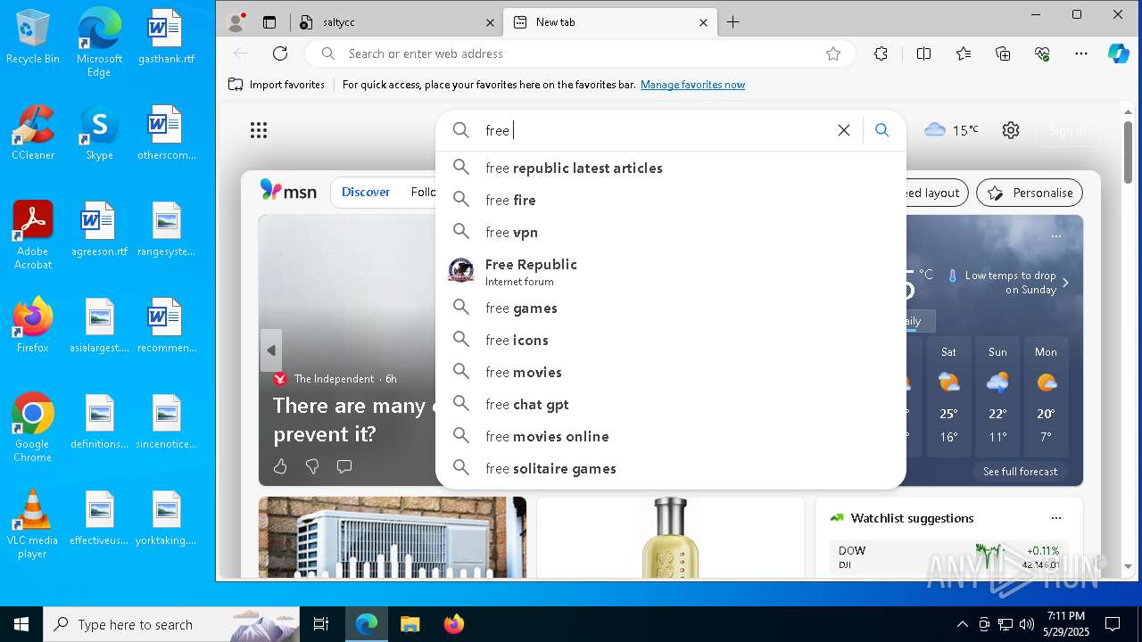
Task: Open Adobe Acrobat desktop icon
Action: [33, 235]
